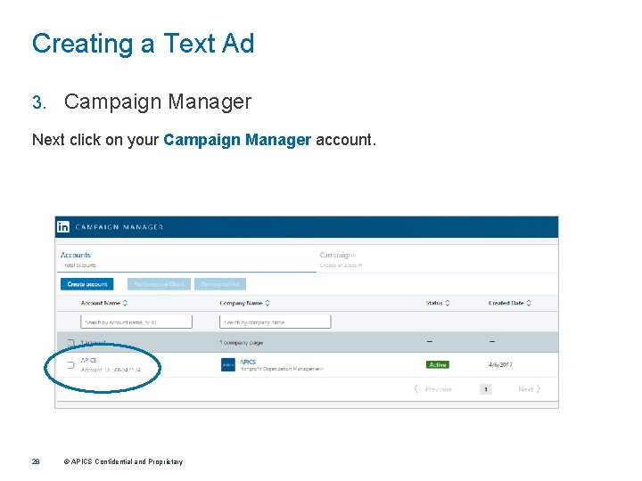Viewport: 642px width, 481px height.
Task: Click the APICS company logo thumbnail
Action: pyautogui.click(x=227, y=364)
